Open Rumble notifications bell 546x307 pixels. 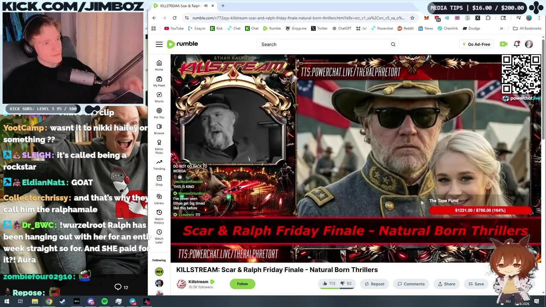coord(517,44)
